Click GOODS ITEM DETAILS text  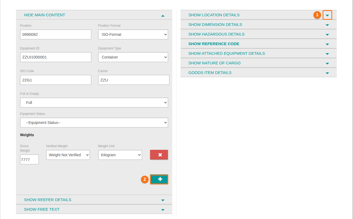[210, 73]
